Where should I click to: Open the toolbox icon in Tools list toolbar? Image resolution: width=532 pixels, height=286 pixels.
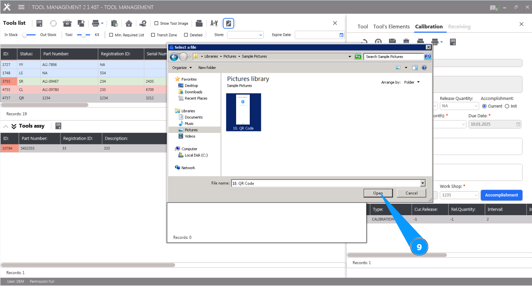pos(67,23)
